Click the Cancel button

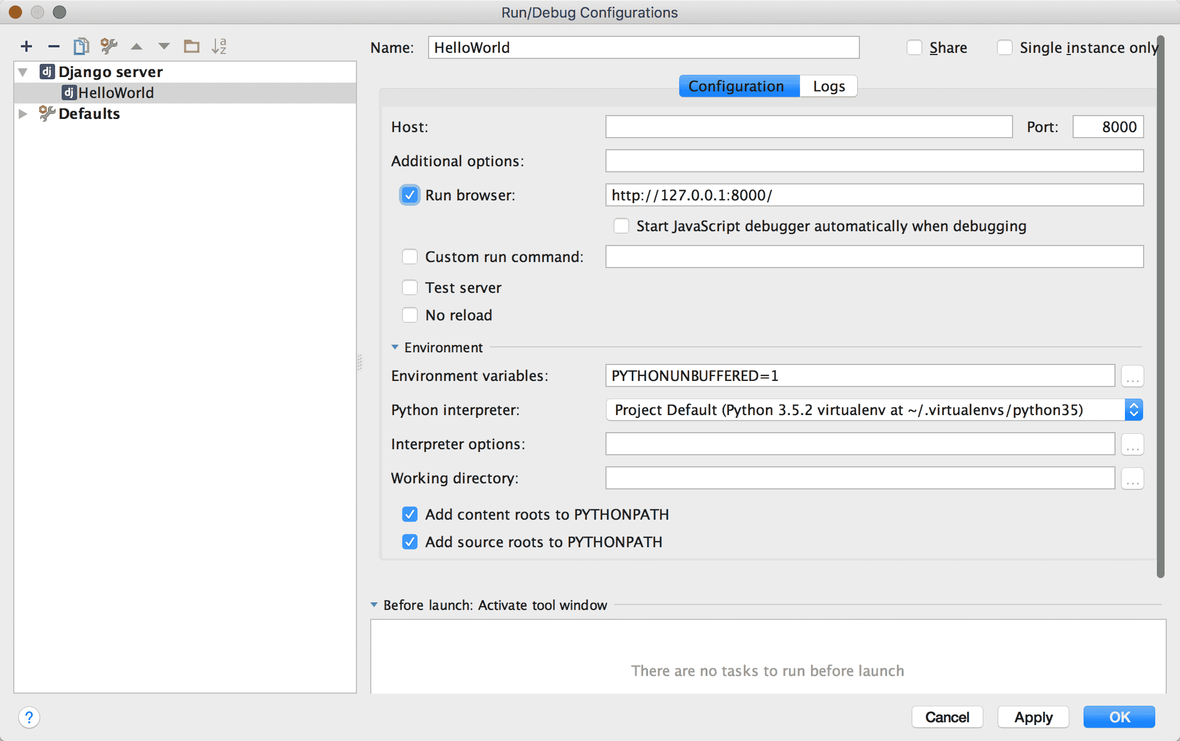click(947, 717)
